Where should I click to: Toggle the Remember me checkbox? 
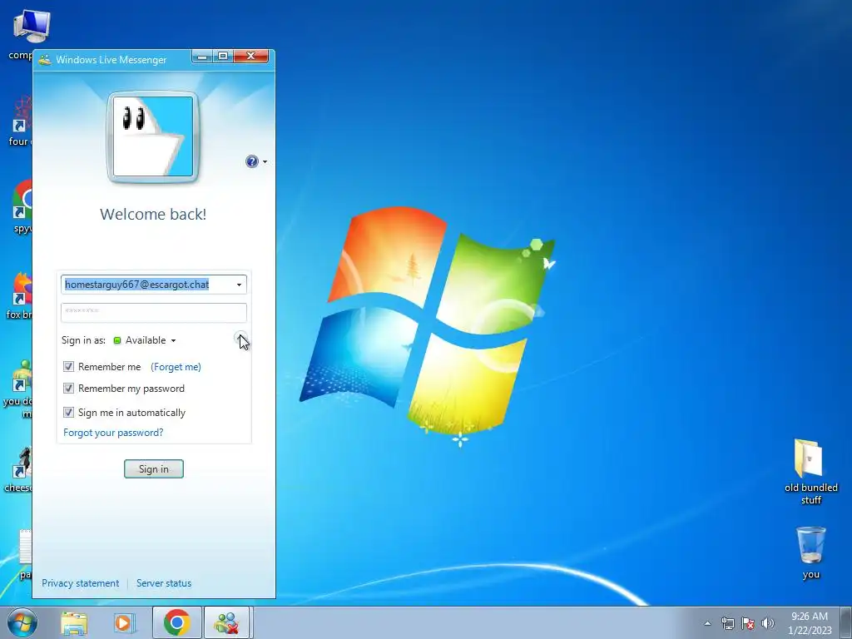pos(68,367)
